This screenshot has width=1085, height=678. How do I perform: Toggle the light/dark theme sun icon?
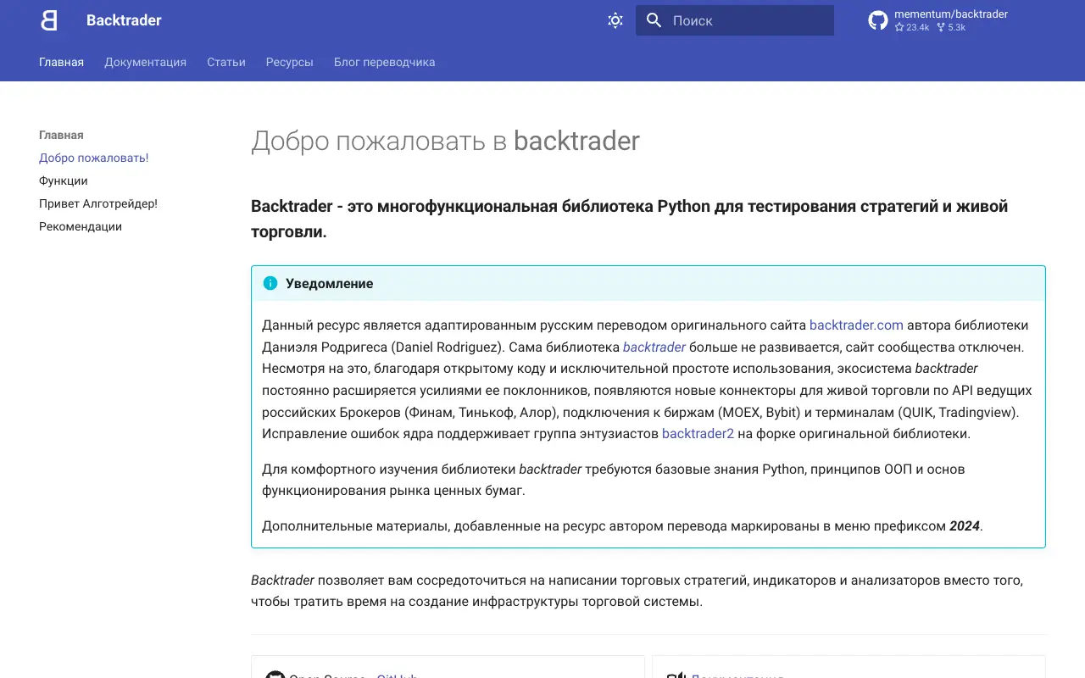(x=615, y=20)
